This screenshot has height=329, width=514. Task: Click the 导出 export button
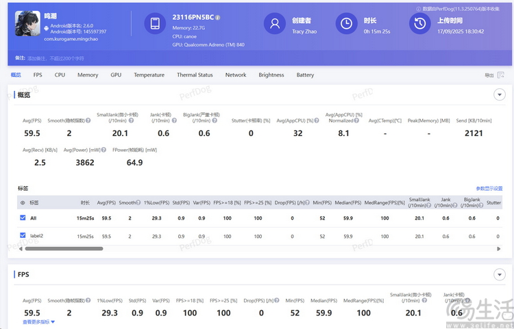point(489,75)
